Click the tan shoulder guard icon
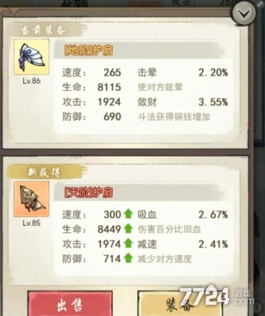This screenshot has width=265, height=316. point(32,199)
